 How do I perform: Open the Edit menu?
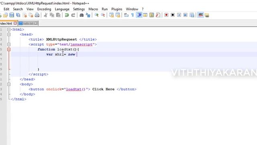(x=6, y=9)
